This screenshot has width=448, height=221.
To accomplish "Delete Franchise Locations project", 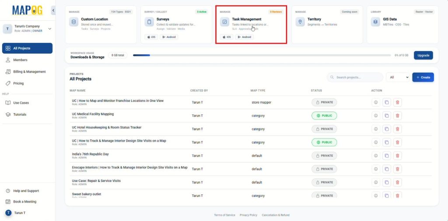I will tap(397, 102).
